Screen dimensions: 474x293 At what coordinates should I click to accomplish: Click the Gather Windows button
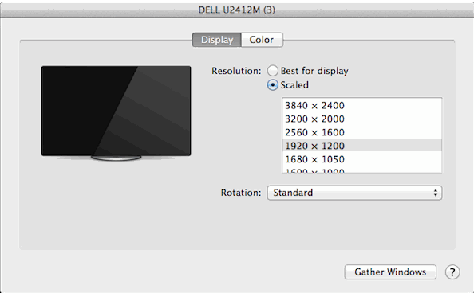tap(390, 272)
